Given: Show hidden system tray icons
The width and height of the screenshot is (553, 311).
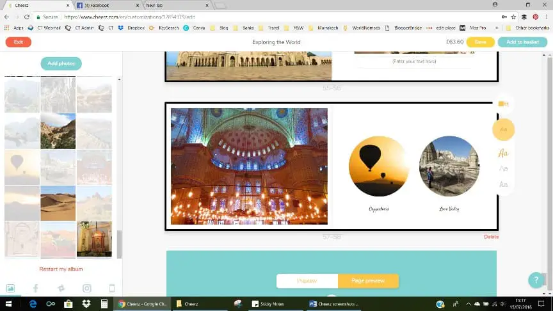Looking at the screenshot, I should click(x=469, y=304).
